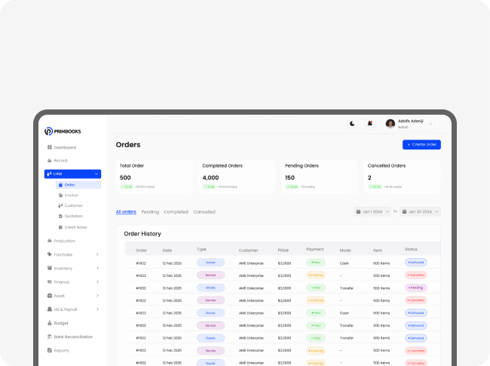Click calendar icon in end date
Image resolution: width=490 pixels, height=366 pixels.
pos(404,212)
